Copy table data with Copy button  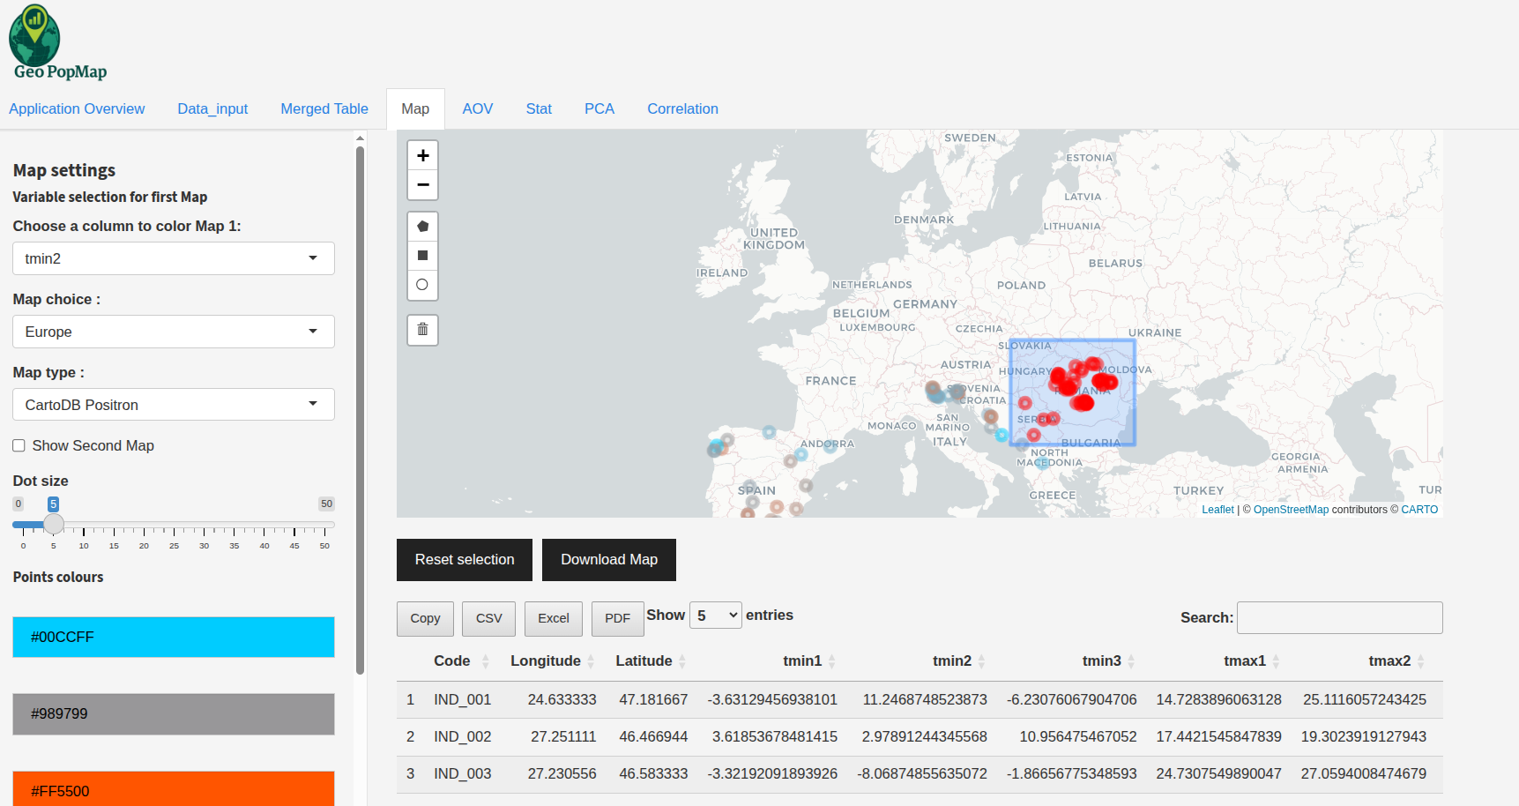click(425, 619)
